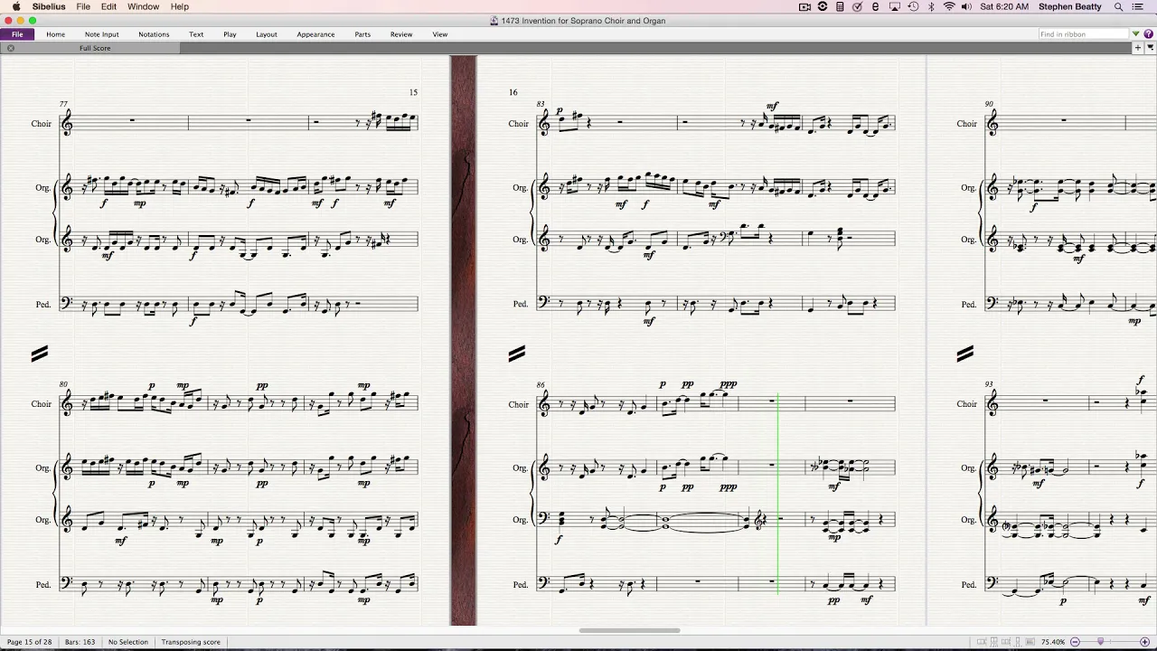
Task: Open a new tab with the plus button
Action: coord(1138,48)
